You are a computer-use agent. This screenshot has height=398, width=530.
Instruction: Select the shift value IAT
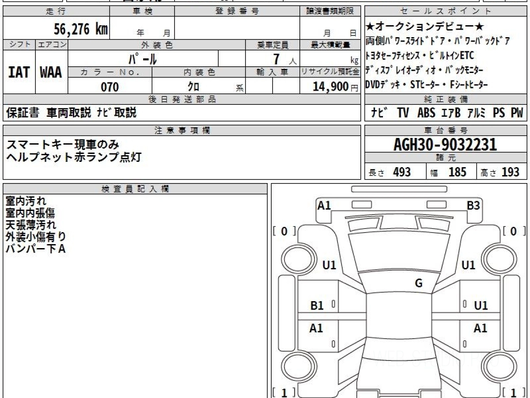[19, 73]
